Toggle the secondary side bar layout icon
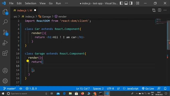 [131, 3]
